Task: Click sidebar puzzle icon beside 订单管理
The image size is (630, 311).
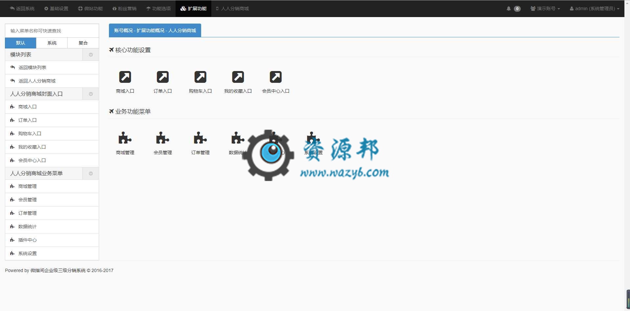Action: tap(12, 213)
